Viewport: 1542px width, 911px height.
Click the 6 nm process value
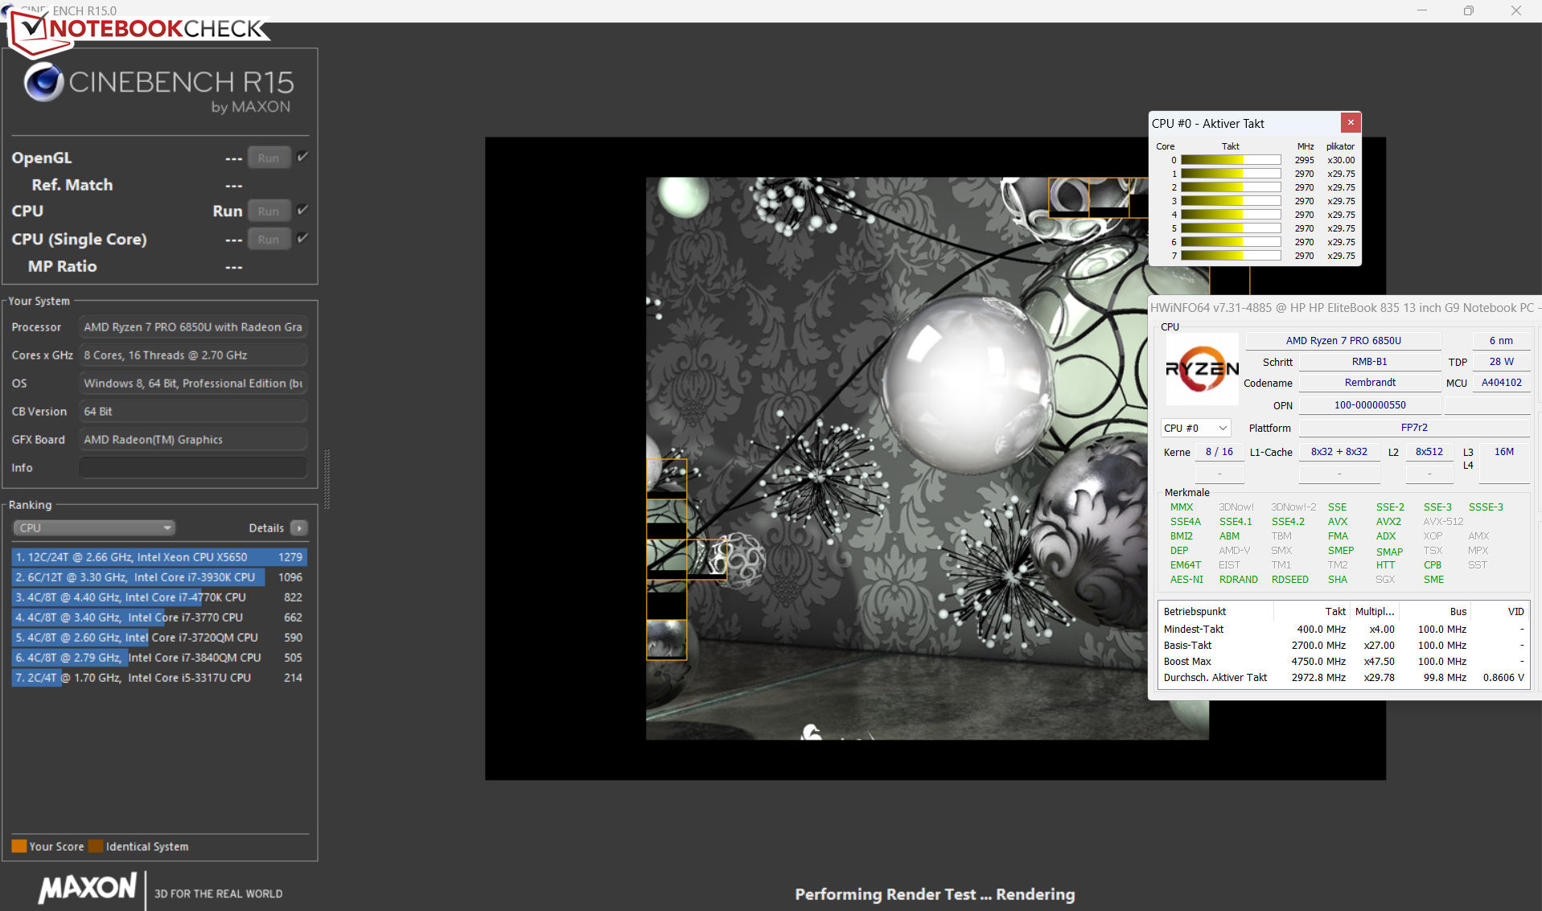click(x=1501, y=340)
